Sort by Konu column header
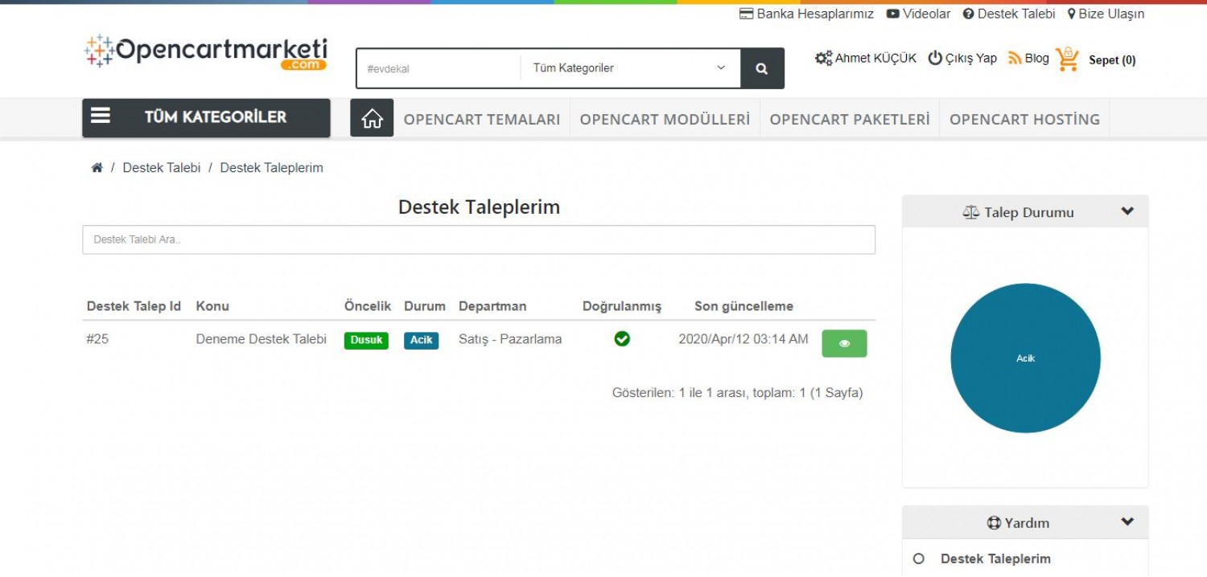The image size is (1207, 577). (x=212, y=306)
